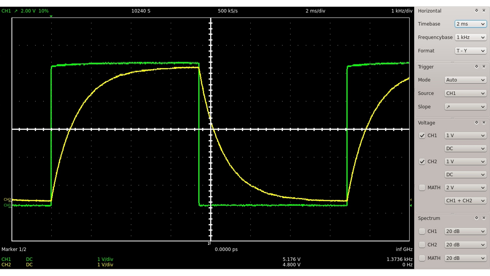Close the Horizontal dock panel
The image size is (490, 276).
point(484,10)
